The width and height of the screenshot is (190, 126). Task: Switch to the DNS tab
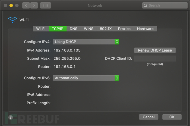74,29
